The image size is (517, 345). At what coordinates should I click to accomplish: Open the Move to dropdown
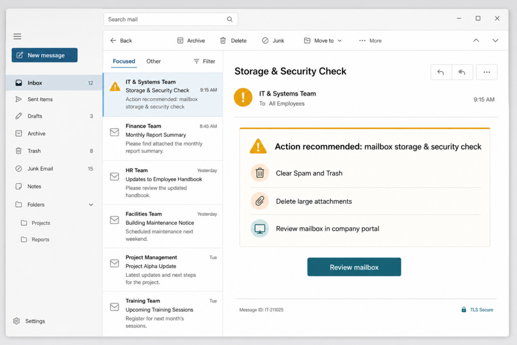(x=323, y=40)
